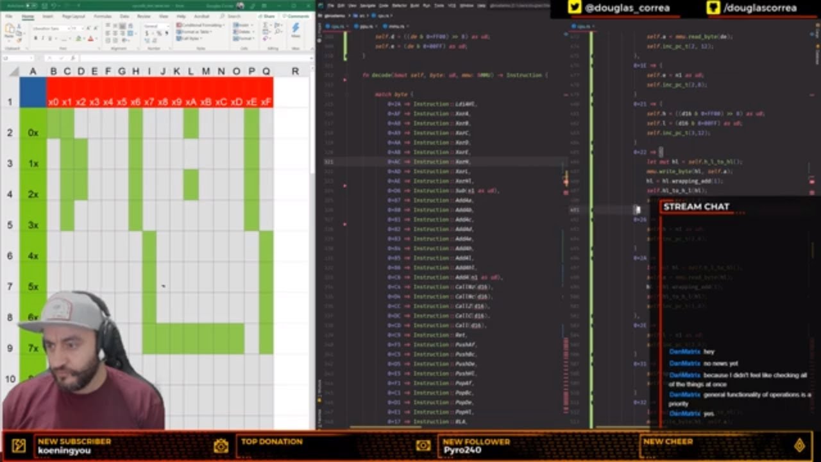
Task: Click the Excel vertical scrollbar
Action: 312,122
